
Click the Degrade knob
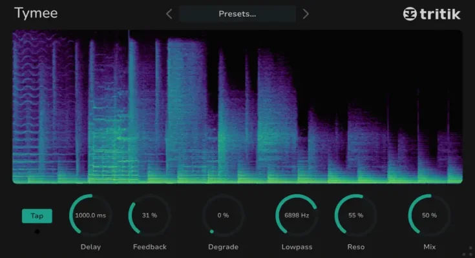(x=223, y=215)
